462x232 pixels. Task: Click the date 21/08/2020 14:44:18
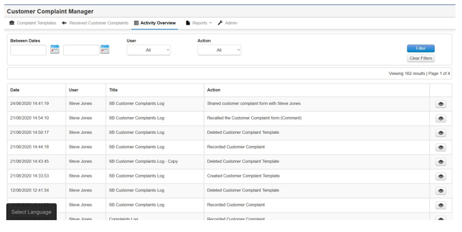[x=30, y=147]
